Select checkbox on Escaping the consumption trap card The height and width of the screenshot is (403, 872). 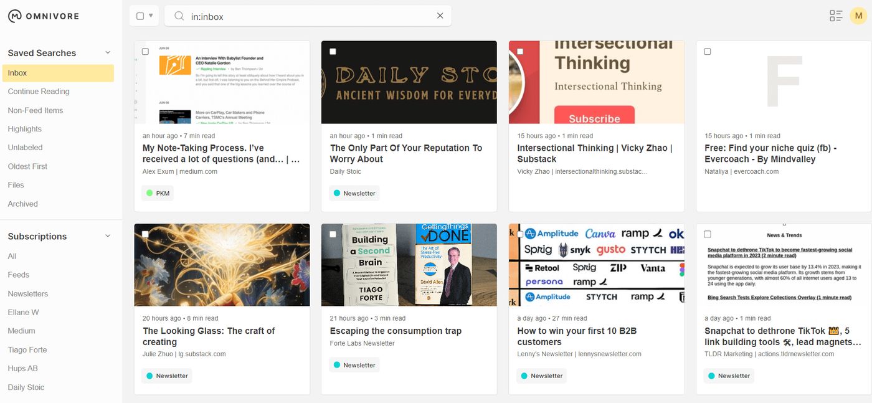(333, 234)
